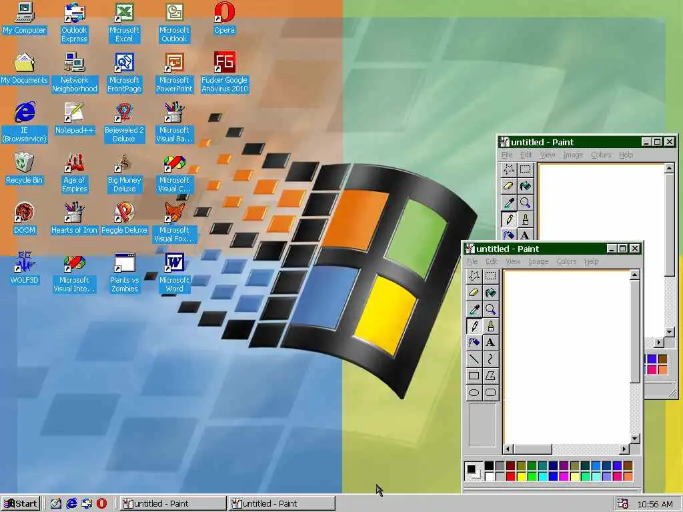Click the task scheduler tray icon
683x512 pixels.
[x=623, y=504]
